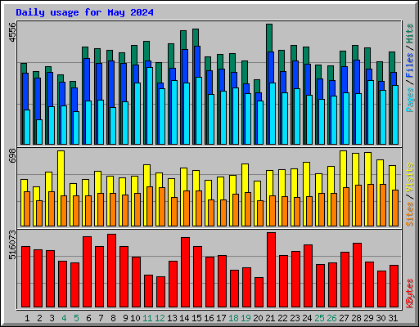Select the cyan Pages bar for day 2
The image size is (419, 327).
click(x=39, y=132)
